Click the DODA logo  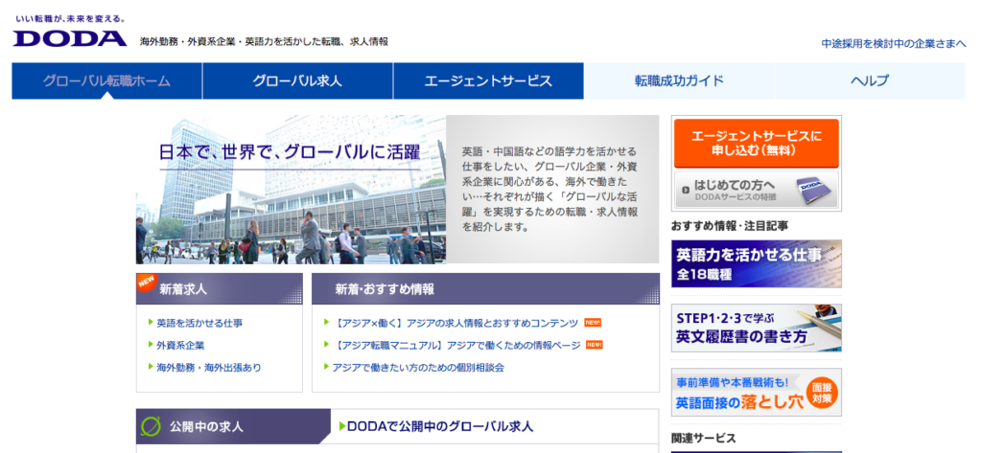(69, 38)
